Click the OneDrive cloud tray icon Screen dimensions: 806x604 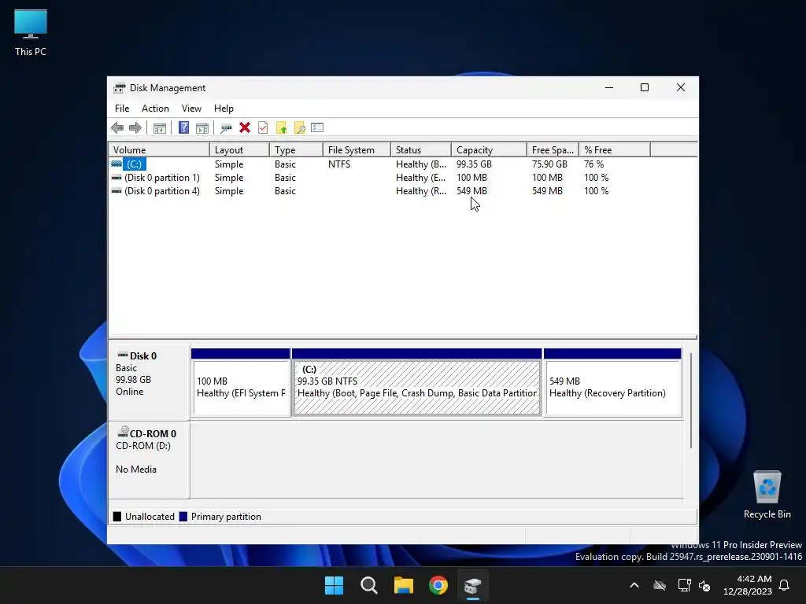[x=660, y=585]
